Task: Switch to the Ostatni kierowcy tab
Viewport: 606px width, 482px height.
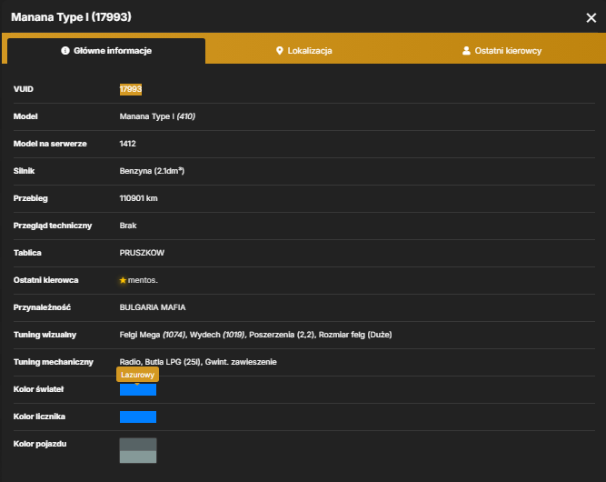Action: pos(502,51)
